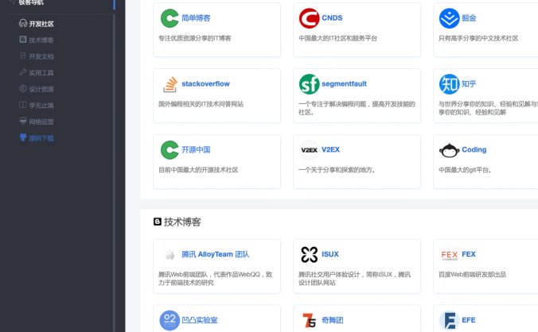
Task: Click description 国外编程相关的IT技术问答网站
Action: [201, 104]
